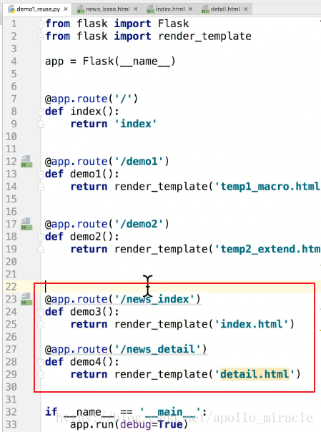The image size is (321, 432).
Task: Click the 'detail.html' string on line 29
Action: click(x=255, y=374)
